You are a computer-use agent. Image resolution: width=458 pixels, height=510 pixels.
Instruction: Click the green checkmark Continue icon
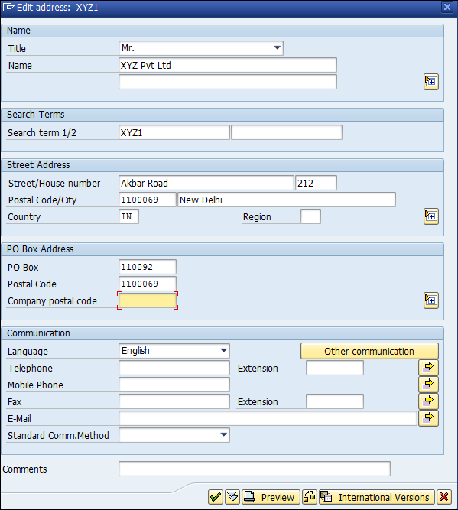[216, 497]
